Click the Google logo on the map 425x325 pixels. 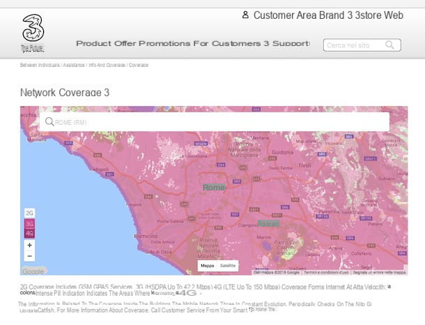[x=33, y=271]
